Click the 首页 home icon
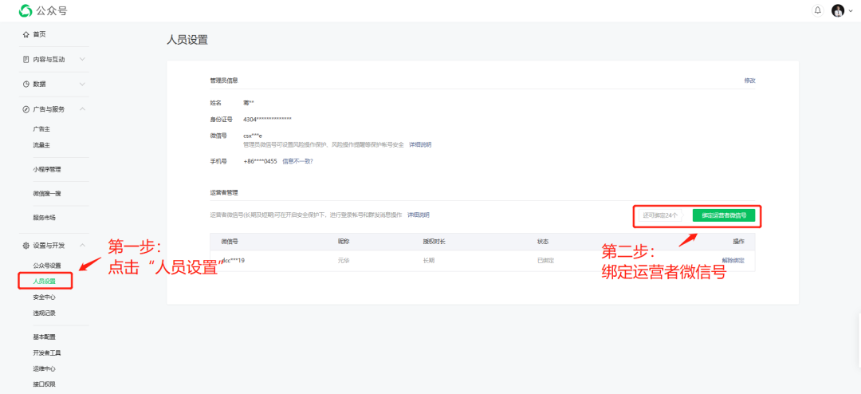The height and width of the screenshot is (394, 861). [26, 34]
